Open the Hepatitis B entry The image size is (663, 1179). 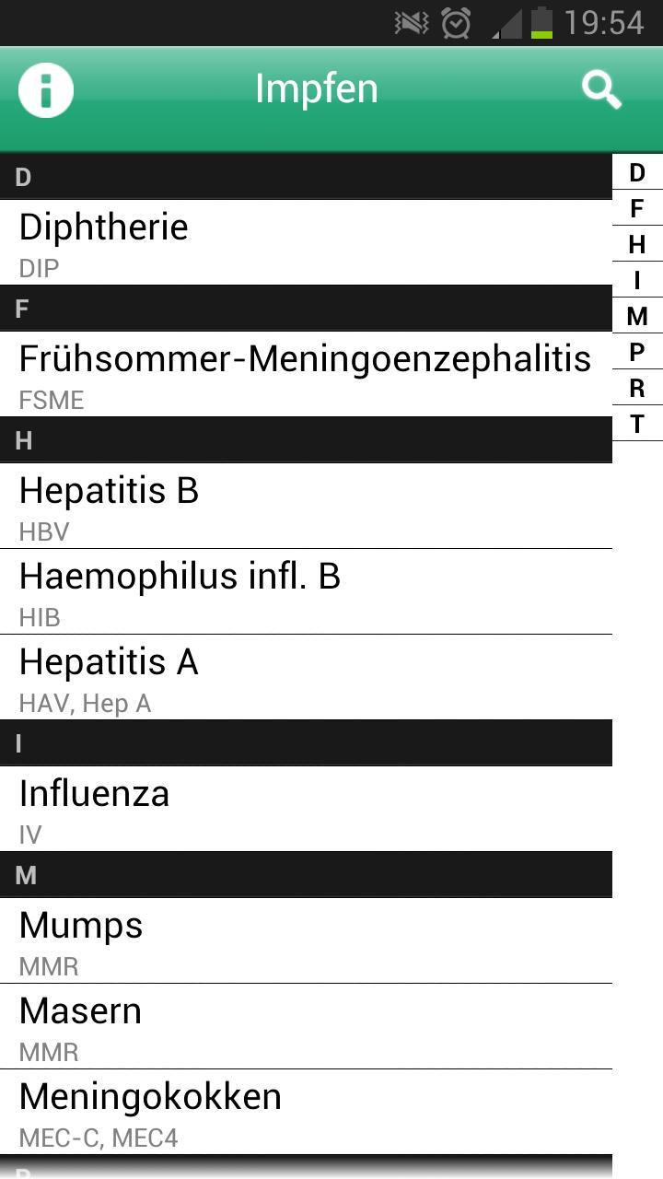click(306, 506)
